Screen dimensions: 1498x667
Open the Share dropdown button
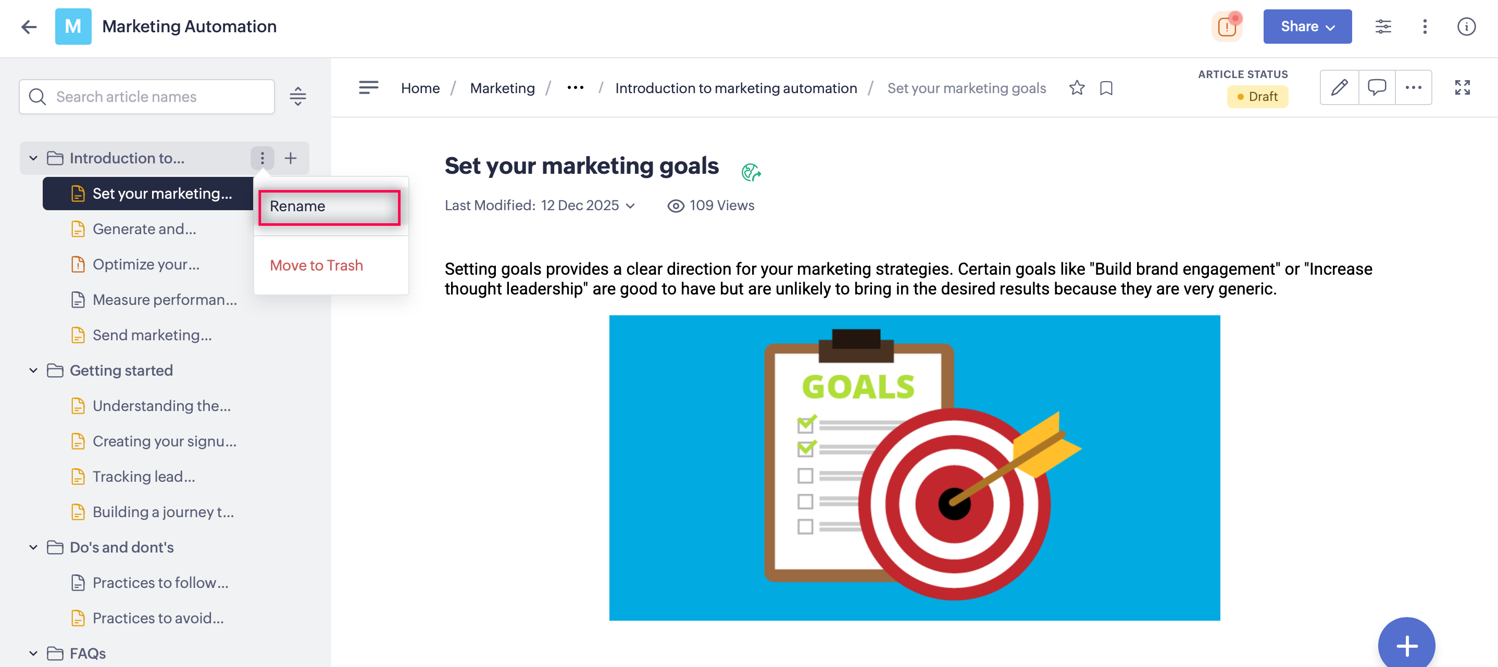tap(1307, 27)
